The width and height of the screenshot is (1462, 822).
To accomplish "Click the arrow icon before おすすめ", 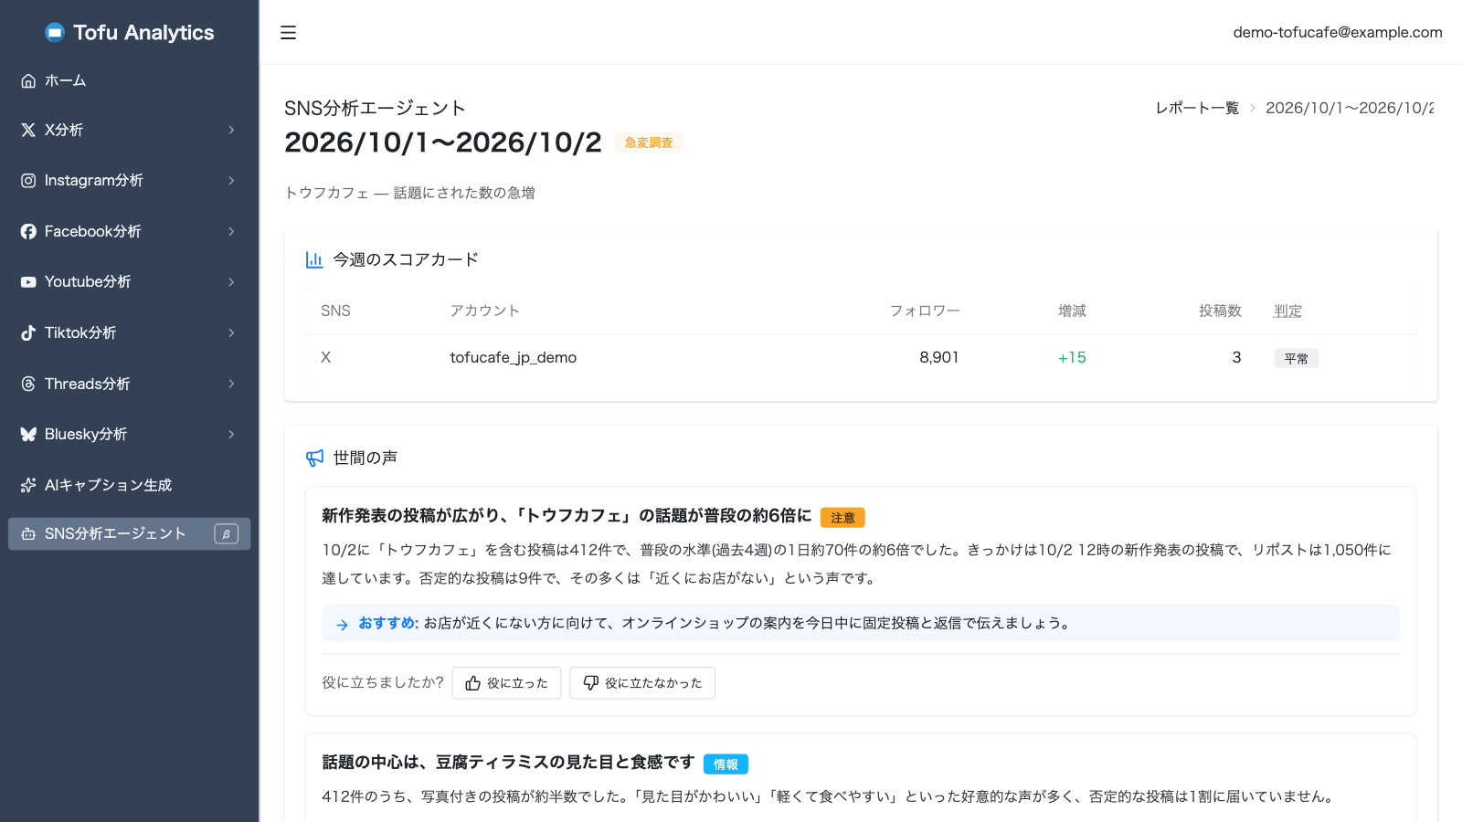I will tap(342, 625).
